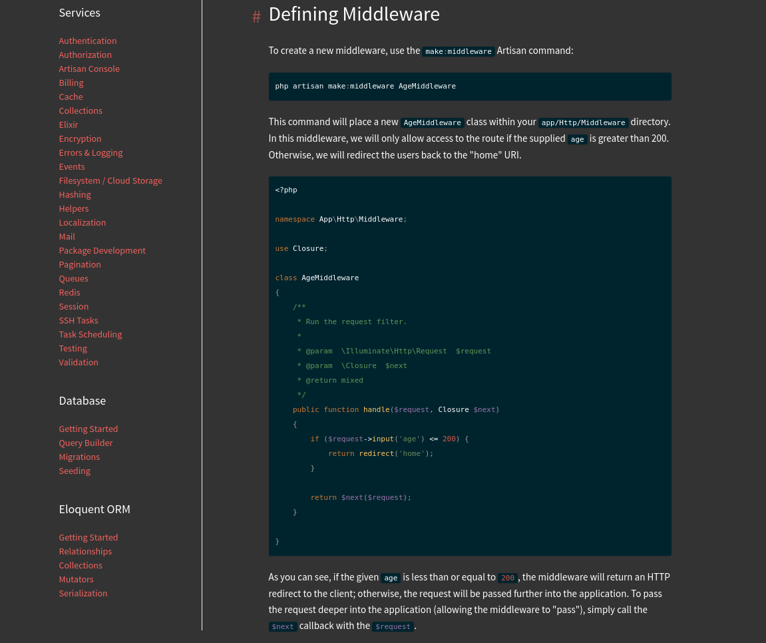Select the Relationships documentation link

tap(85, 551)
